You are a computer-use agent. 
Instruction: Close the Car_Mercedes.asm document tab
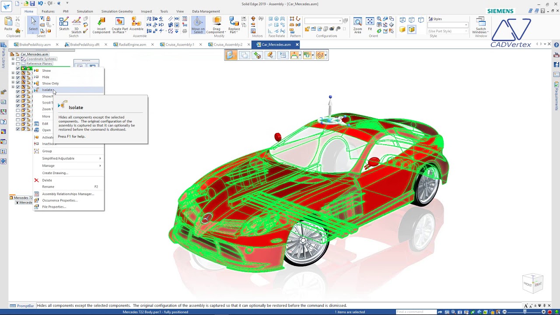click(x=297, y=45)
